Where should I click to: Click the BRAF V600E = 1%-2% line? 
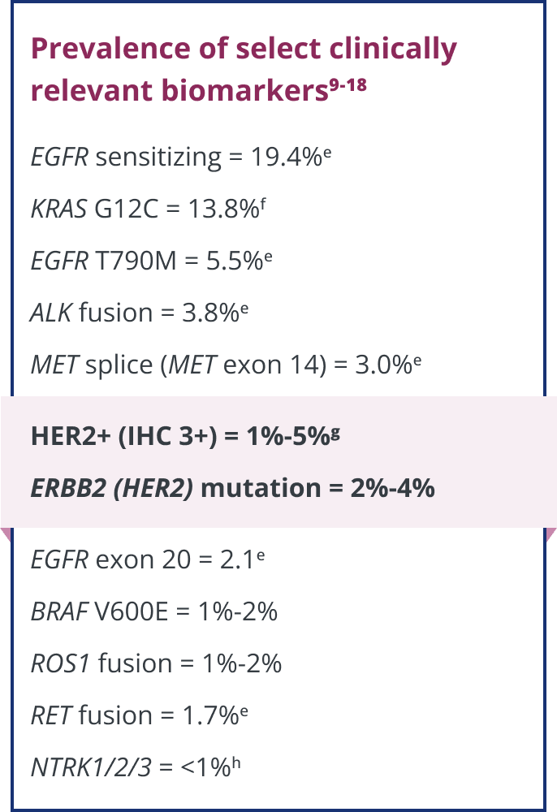154,611
